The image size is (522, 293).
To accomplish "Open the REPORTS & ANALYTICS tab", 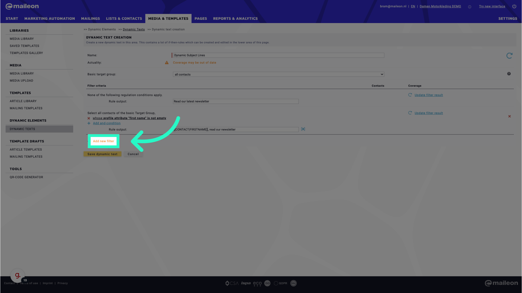I will point(235,18).
